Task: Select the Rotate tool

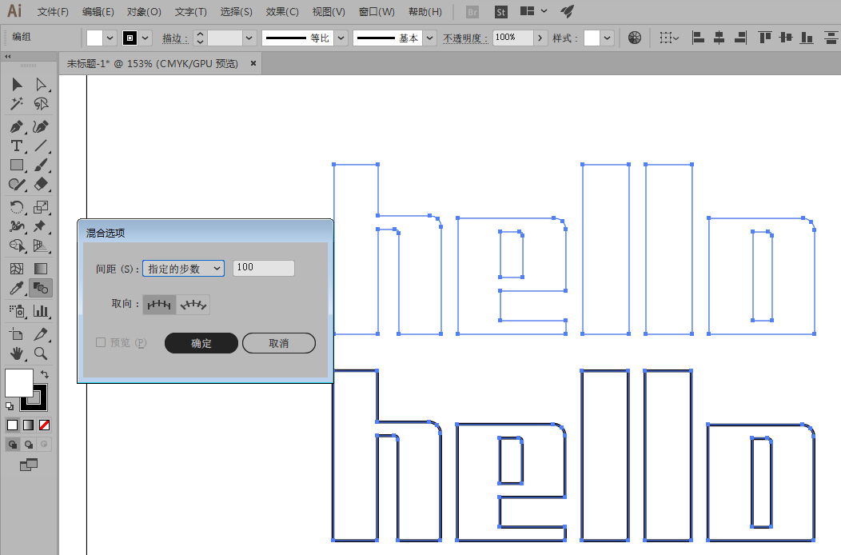Action: pyautogui.click(x=17, y=207)
